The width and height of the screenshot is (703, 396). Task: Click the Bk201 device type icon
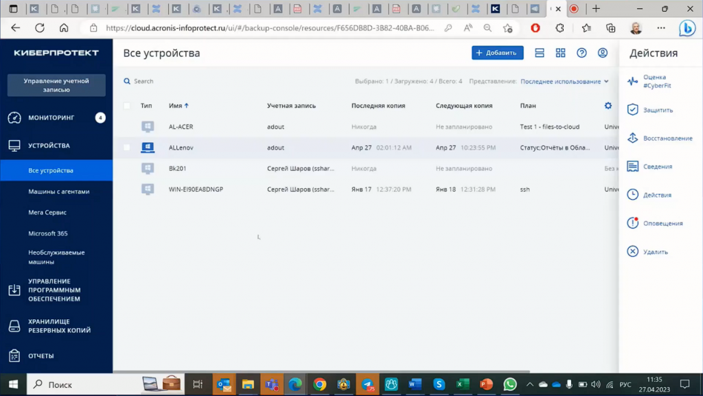(148, 168)
